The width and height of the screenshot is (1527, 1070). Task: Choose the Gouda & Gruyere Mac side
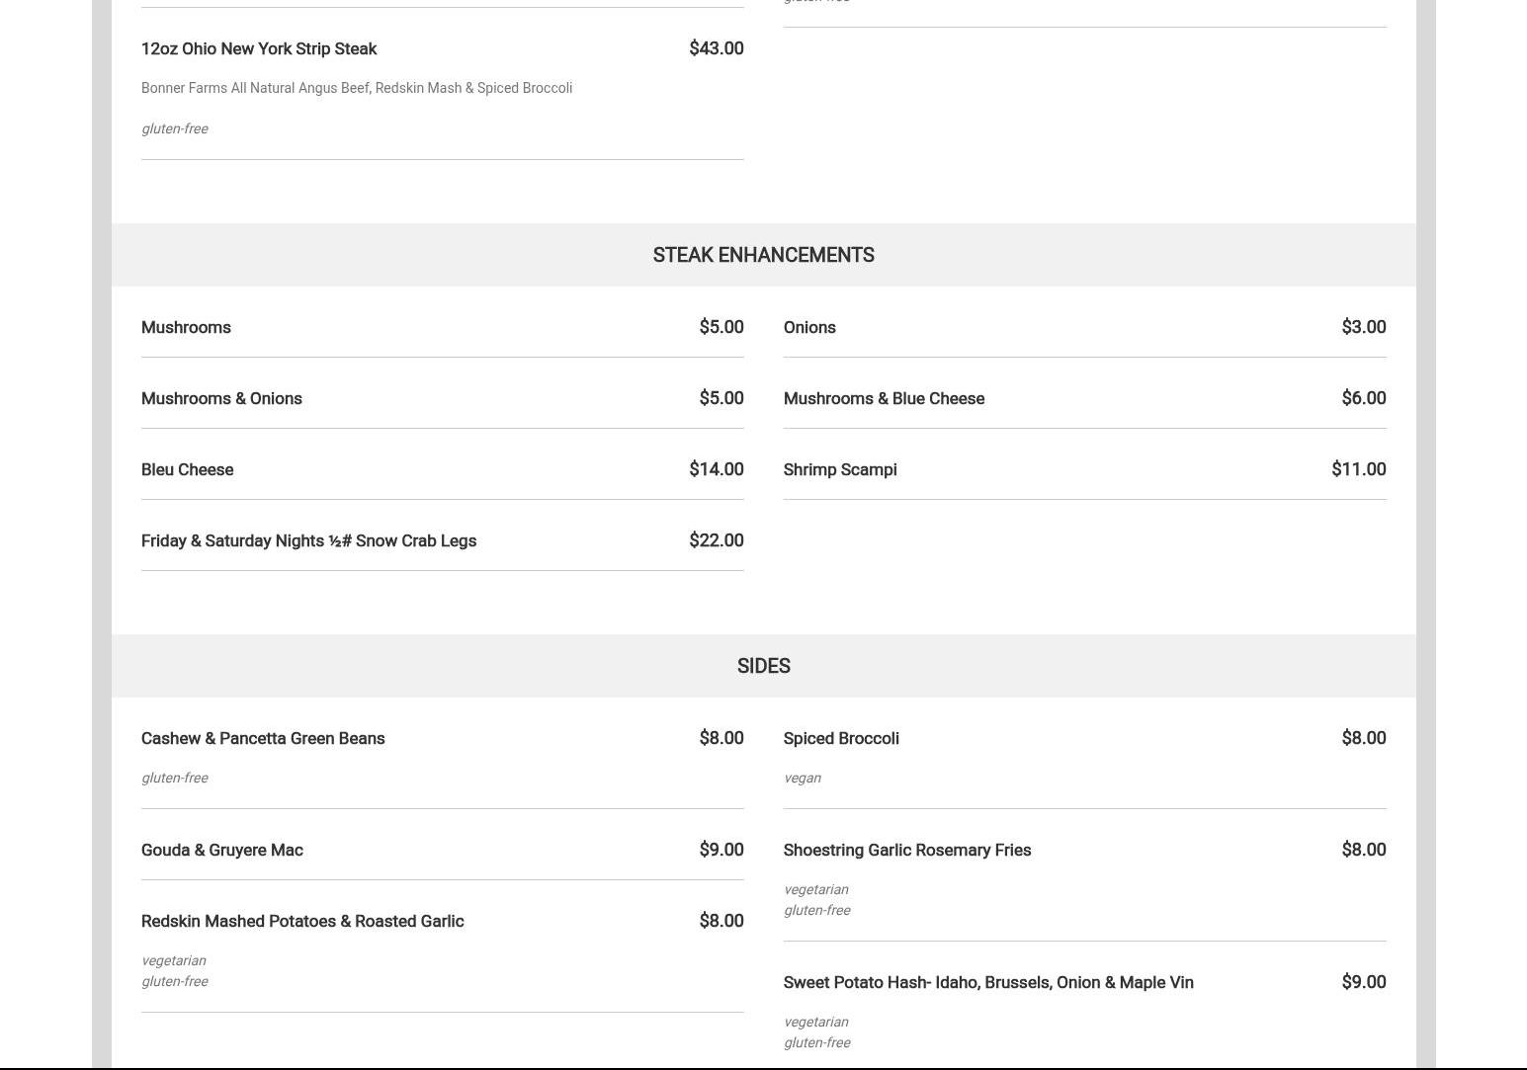[222, 851]
